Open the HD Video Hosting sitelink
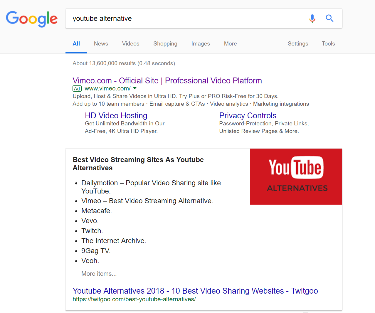375x313 pixels. pyautogui.click(x=116, y=115)
